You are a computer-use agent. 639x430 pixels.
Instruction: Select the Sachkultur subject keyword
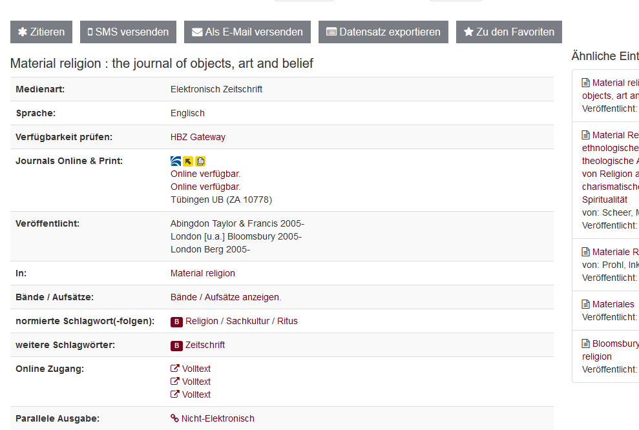coord(247,322)
